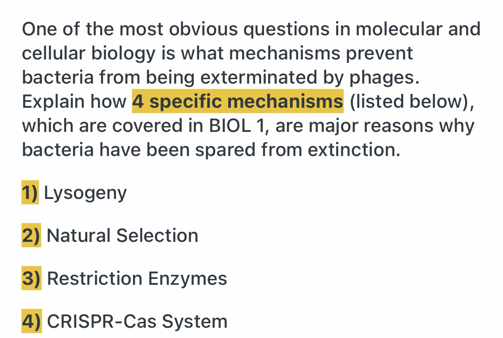The image size is (503, 338).
Task: Click the highlighted "3)" list number
Action: tap(31, 279)
